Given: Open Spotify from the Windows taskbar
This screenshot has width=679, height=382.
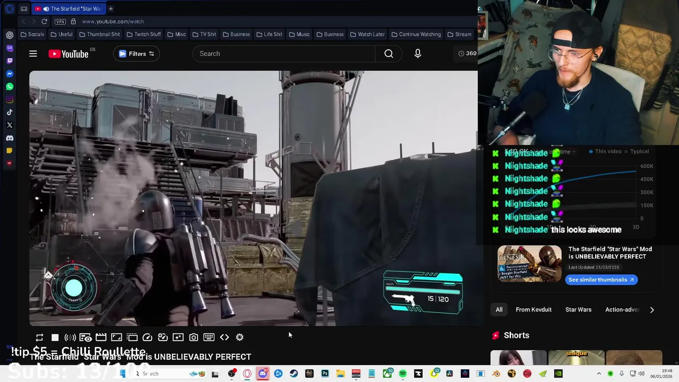Looking at the screenshot, I should [403, 374].
